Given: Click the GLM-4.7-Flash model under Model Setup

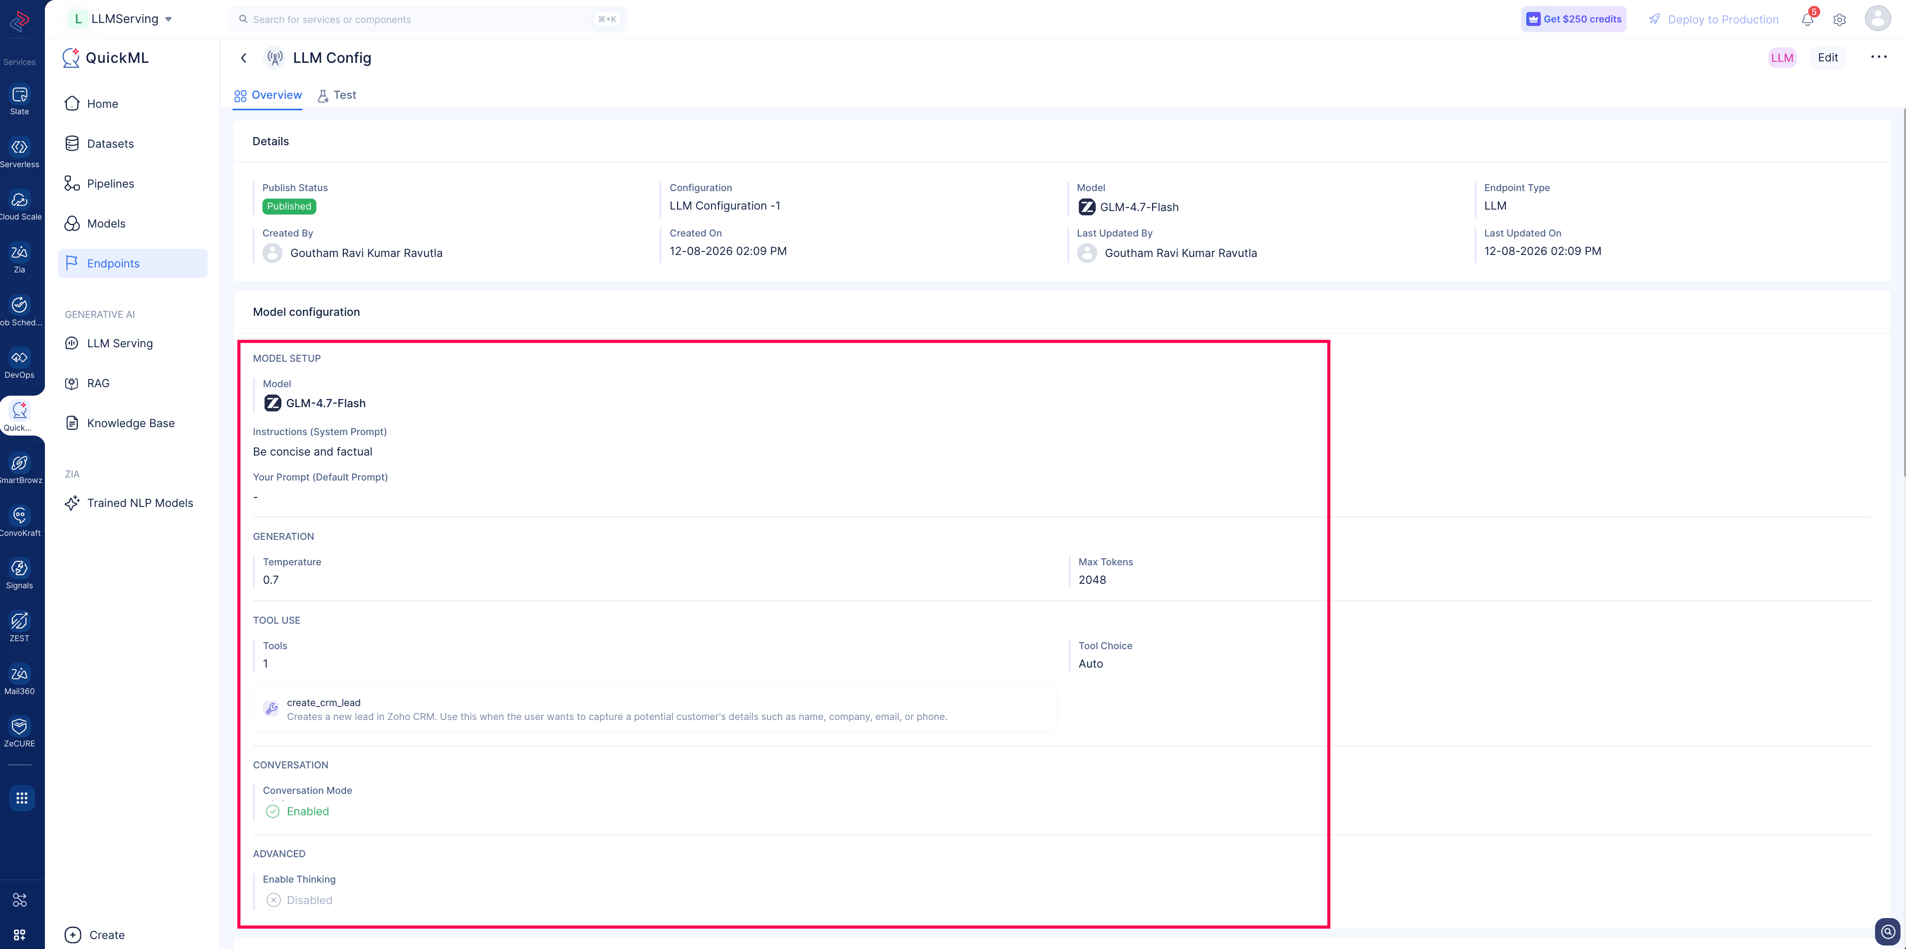Looking at the screenshot, I should 315,403.
